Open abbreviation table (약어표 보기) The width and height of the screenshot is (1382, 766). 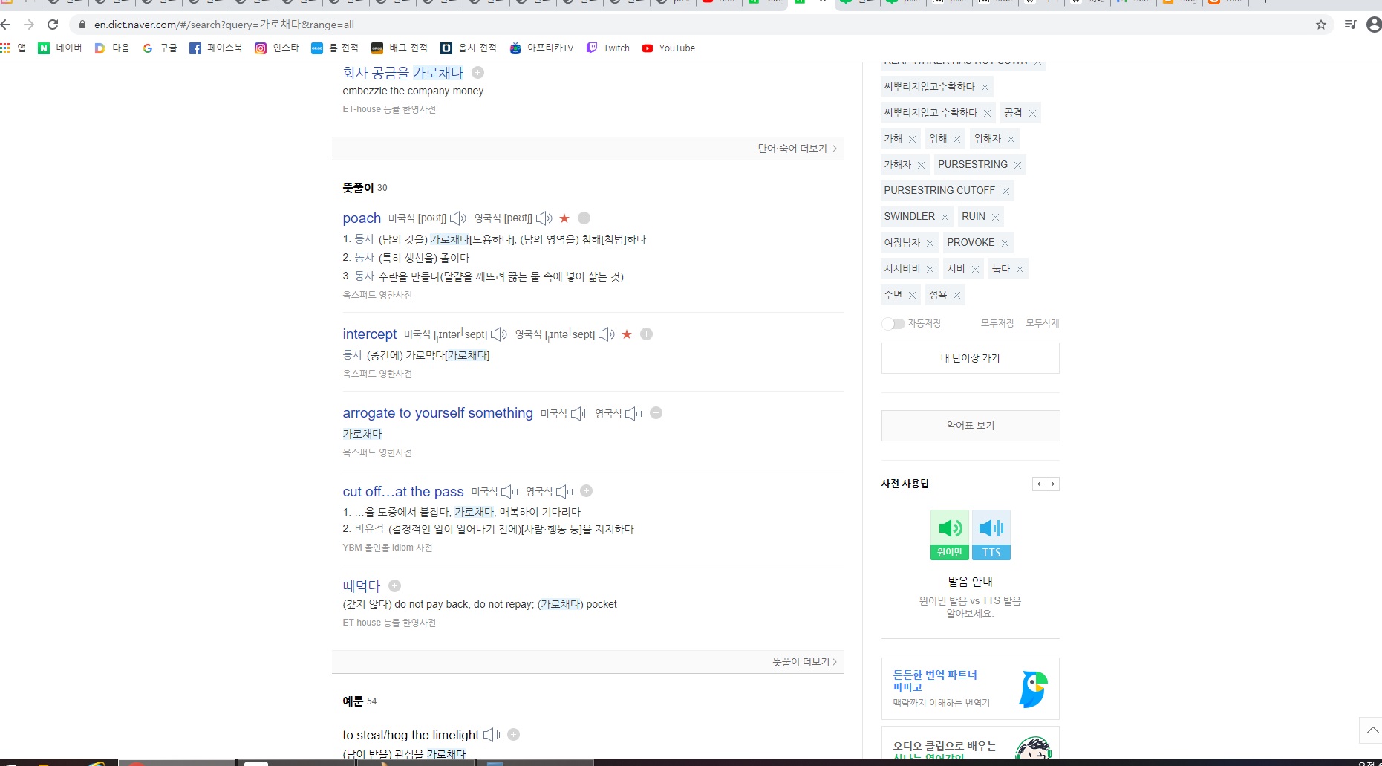[x=971, y=426]
